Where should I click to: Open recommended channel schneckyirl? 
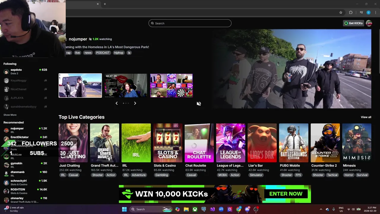pyautogui.click(x=25, y=182)
